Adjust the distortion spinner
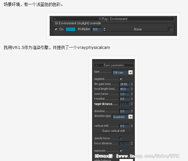Viewport: 188px width, 161px height. click(x=132, y=111)
